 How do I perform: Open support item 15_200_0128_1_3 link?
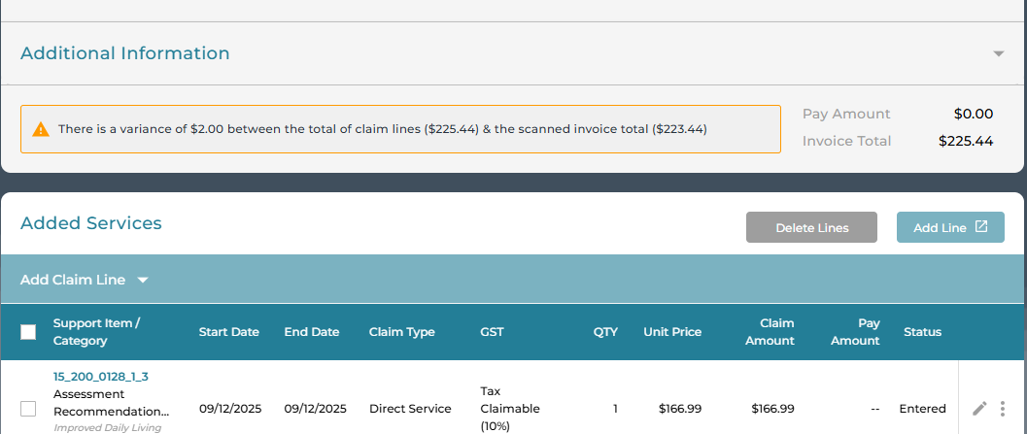point(100,377)
